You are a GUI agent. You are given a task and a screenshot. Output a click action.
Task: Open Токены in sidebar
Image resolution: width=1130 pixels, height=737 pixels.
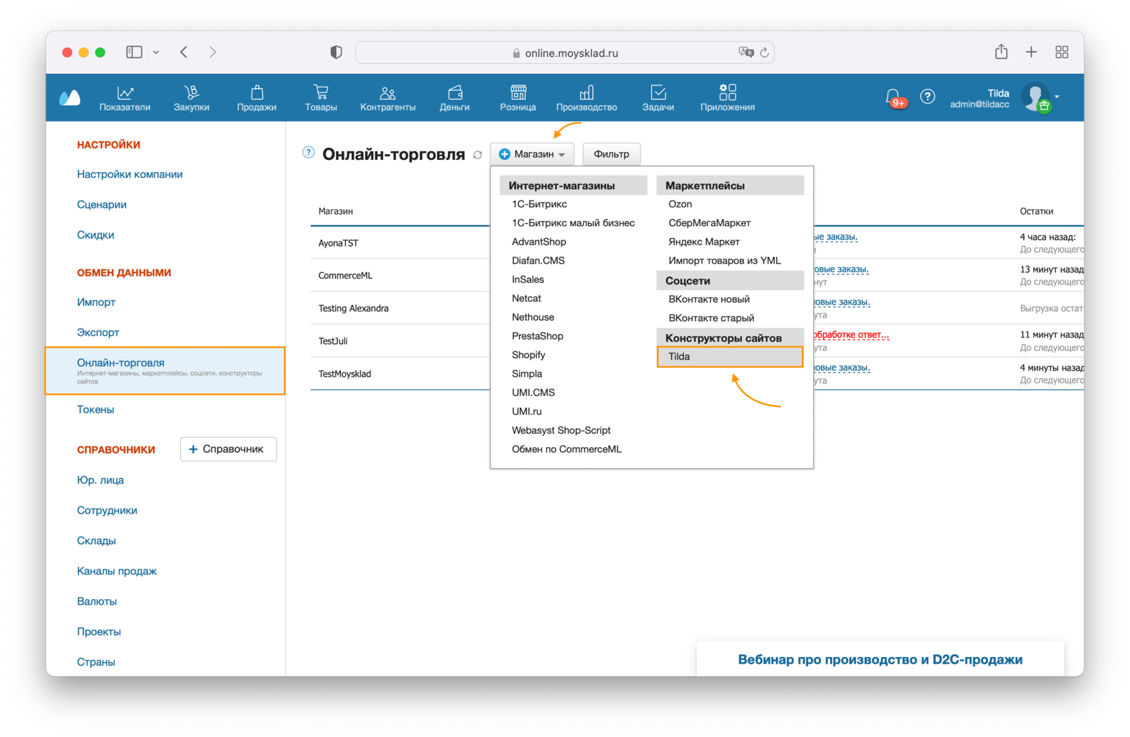pyautogui.click(x=96, y=410)
